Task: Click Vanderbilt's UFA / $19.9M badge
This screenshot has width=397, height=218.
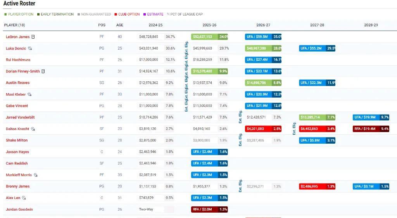Action: click(371, 117)
